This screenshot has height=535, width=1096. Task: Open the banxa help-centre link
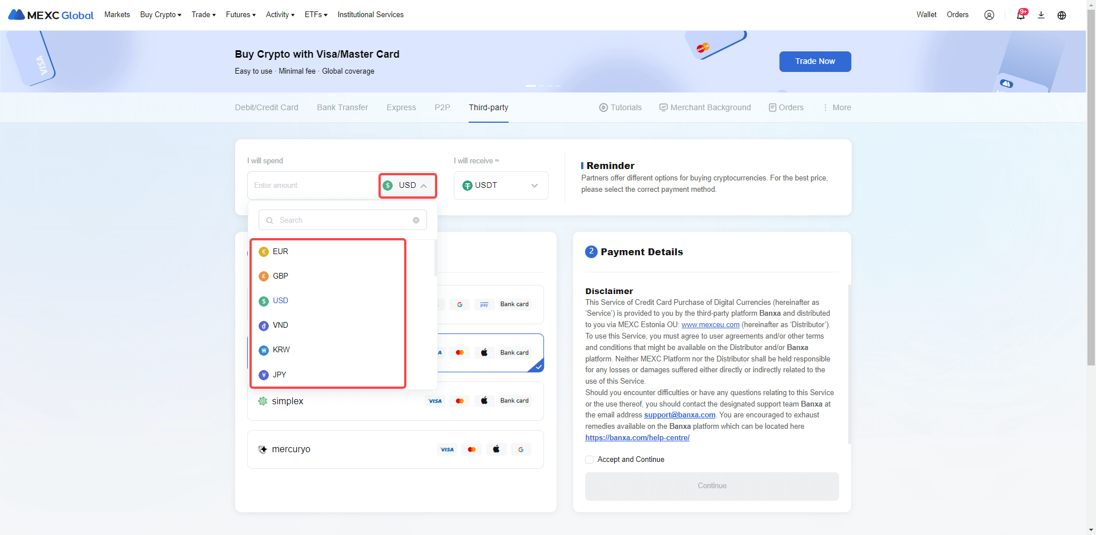coord(637,438)
